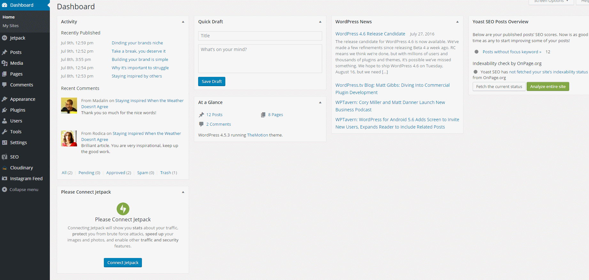589x280 pixels.
Task: Open 'Building your brand is simple' post
Action: pyautogui.click(x=140, y=59)
